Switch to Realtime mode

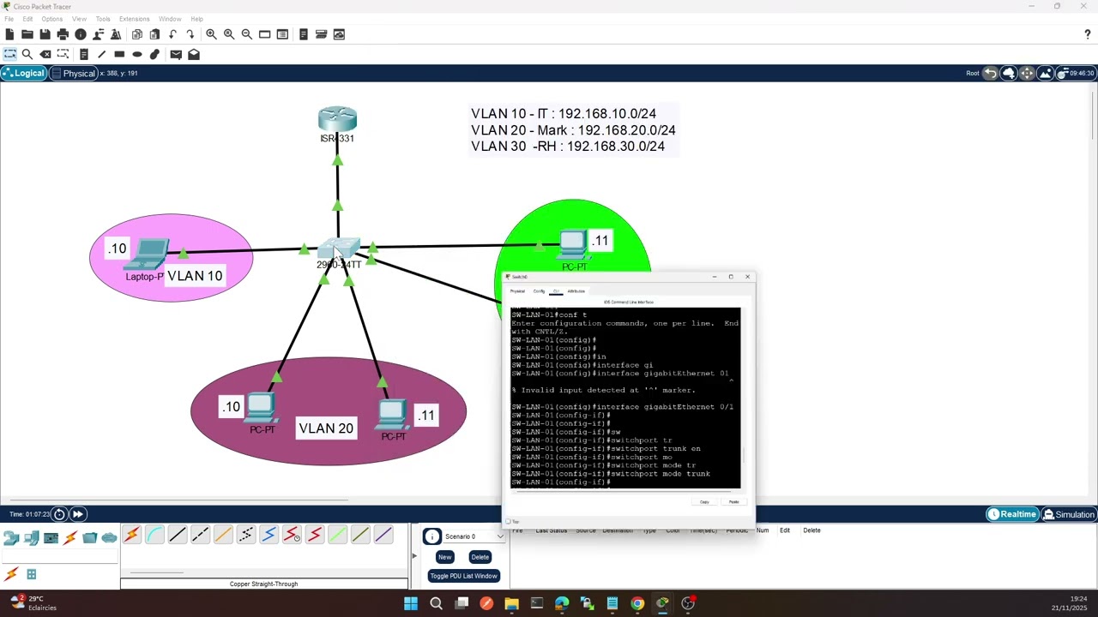click(x=1012, y=514)
